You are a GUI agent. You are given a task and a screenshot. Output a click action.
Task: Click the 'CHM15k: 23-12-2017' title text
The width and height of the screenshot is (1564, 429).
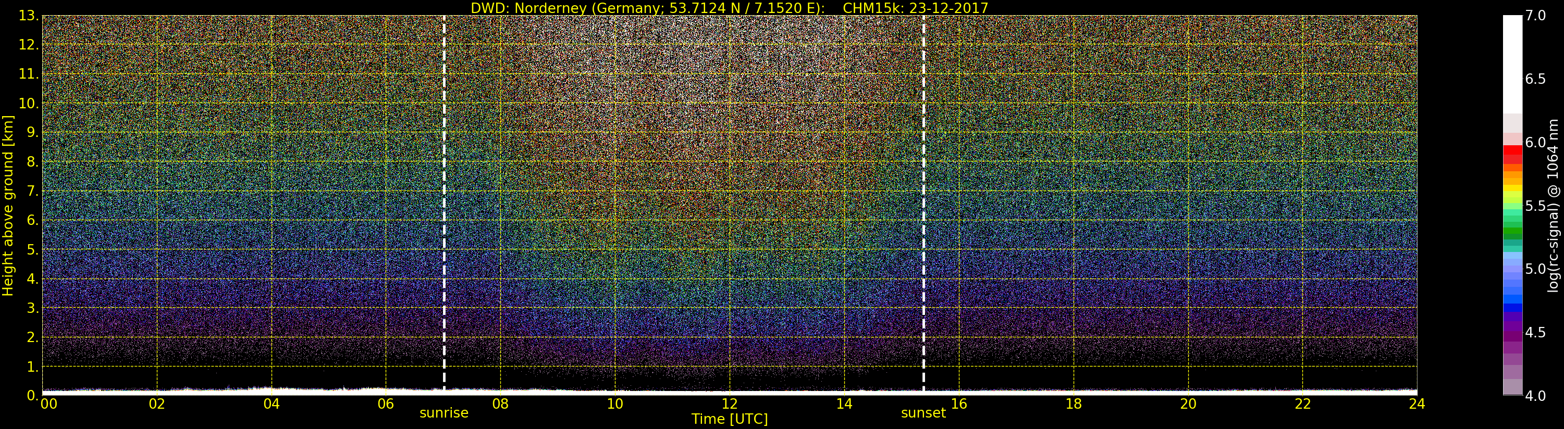916,8
